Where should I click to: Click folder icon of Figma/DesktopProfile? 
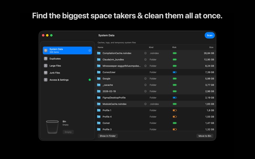(99, 98)
